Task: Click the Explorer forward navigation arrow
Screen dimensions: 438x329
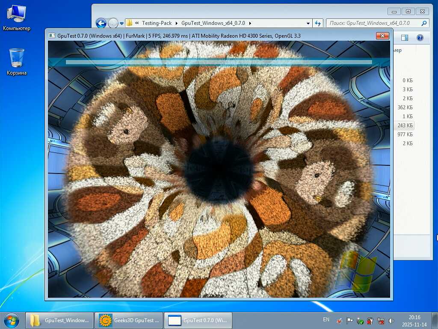Action: point(113,23)
